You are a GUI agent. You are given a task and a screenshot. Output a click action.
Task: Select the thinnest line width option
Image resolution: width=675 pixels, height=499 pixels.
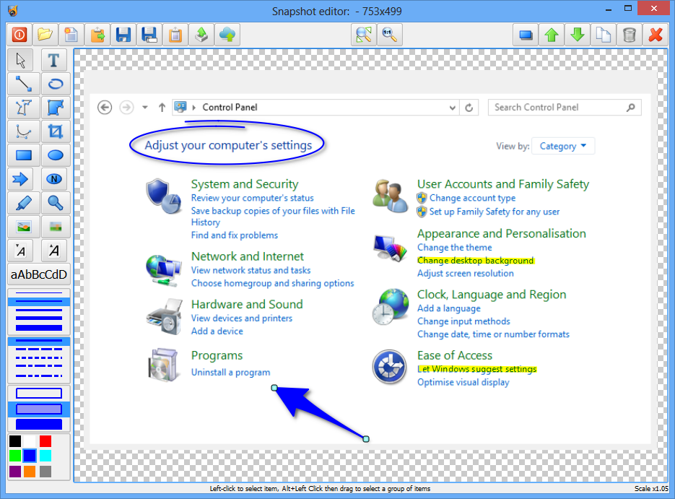[x=39, y=293]
